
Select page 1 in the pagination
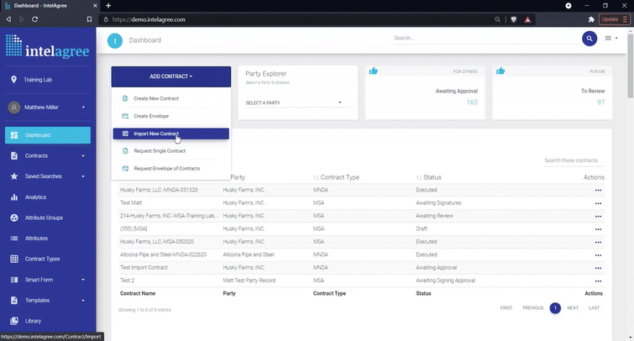(x=555, y=308)
